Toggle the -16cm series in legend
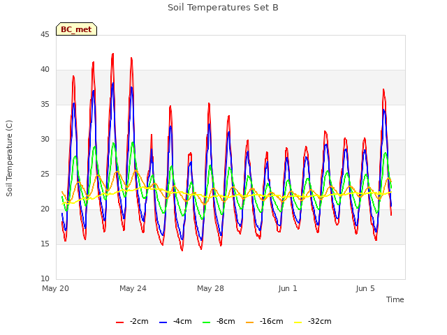Image resolution: width=447 pixels, height=335 pixels. coord(264,321)
